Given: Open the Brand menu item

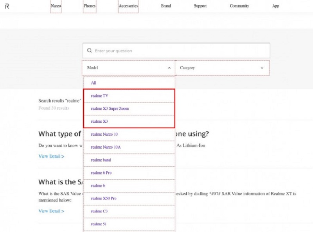Looking at the screenshot, I should [166, 6].
